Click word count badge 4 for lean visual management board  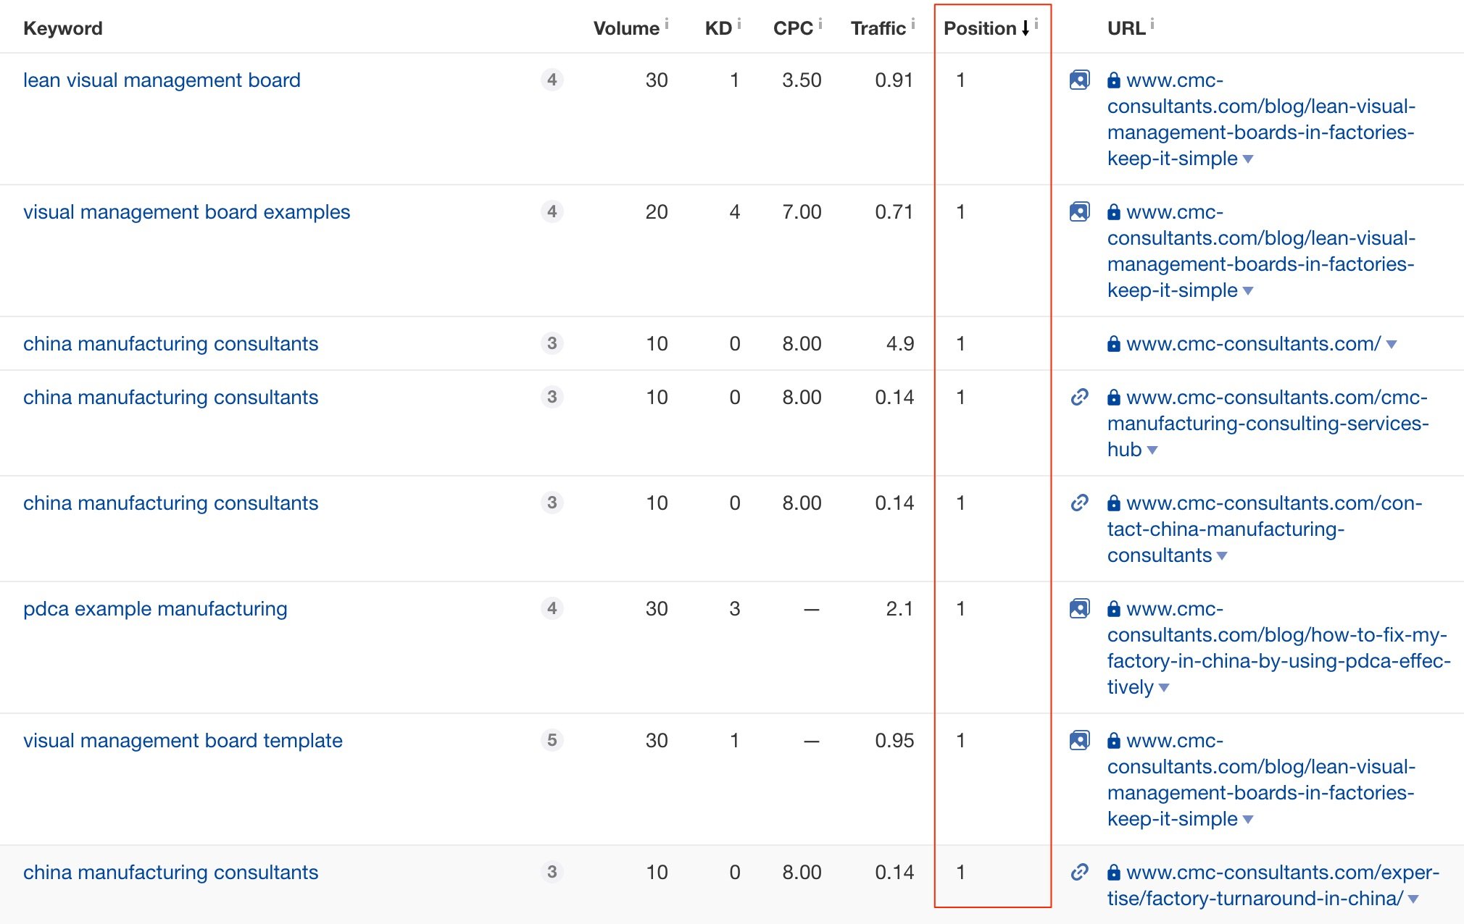pos(552,80)
